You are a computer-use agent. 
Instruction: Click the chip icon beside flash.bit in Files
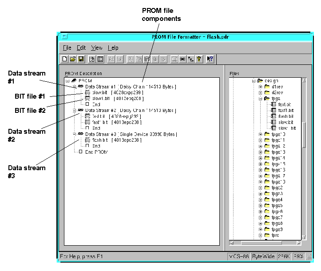(273, 116)
